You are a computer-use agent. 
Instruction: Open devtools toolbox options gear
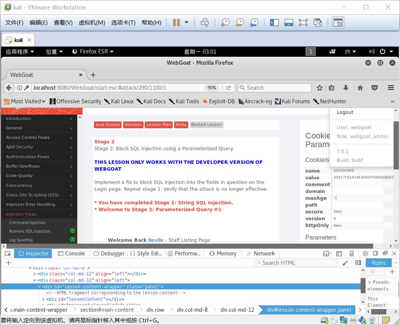click(x=365, y=253)
